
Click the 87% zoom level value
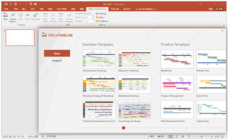coord(217,137)
